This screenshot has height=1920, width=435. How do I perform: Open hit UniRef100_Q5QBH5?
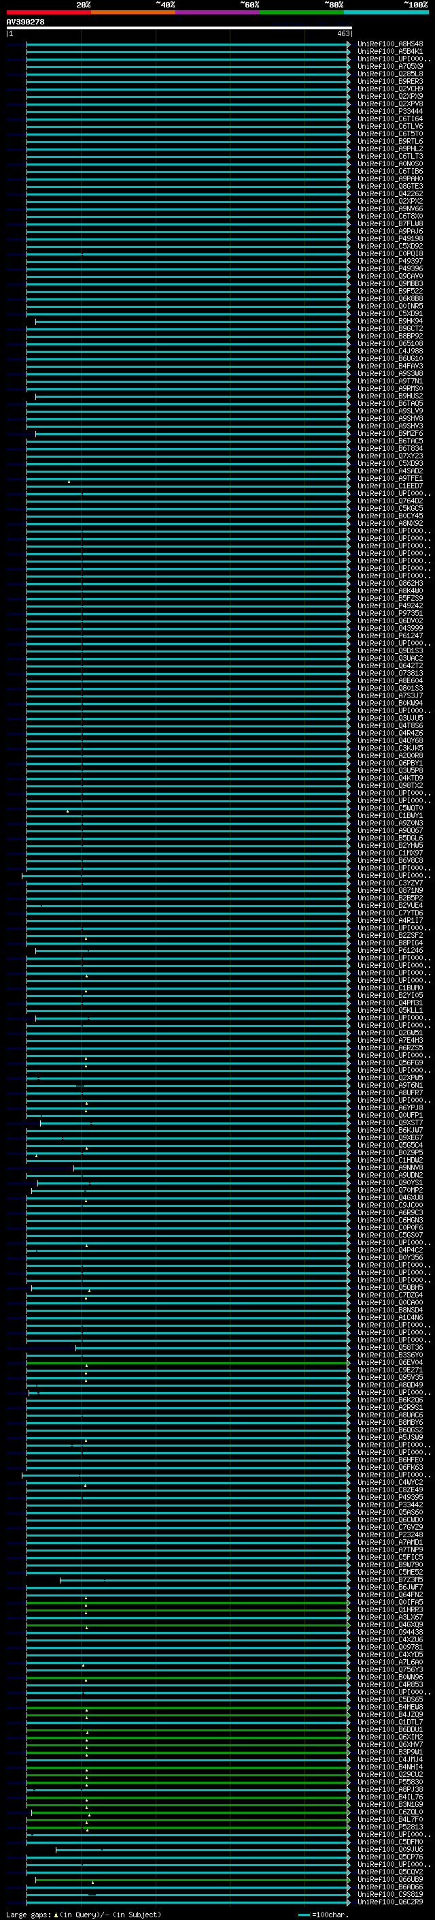click(390, 1287)
